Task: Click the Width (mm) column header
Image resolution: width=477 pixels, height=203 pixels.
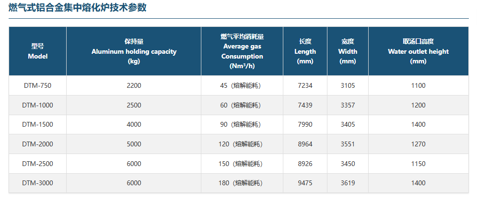Action: 348,51
